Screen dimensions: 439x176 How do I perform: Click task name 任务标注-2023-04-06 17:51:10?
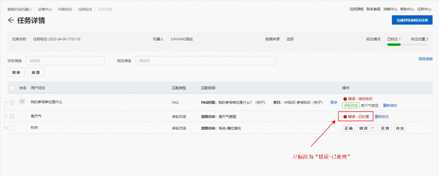click(57, 39)
